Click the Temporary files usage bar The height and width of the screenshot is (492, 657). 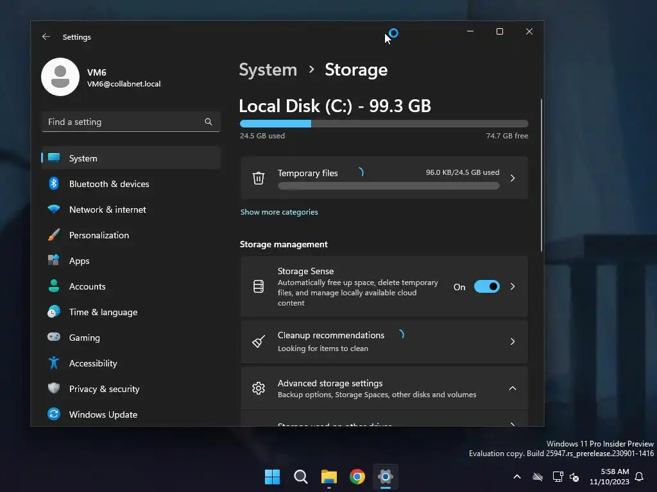(388, 186)
